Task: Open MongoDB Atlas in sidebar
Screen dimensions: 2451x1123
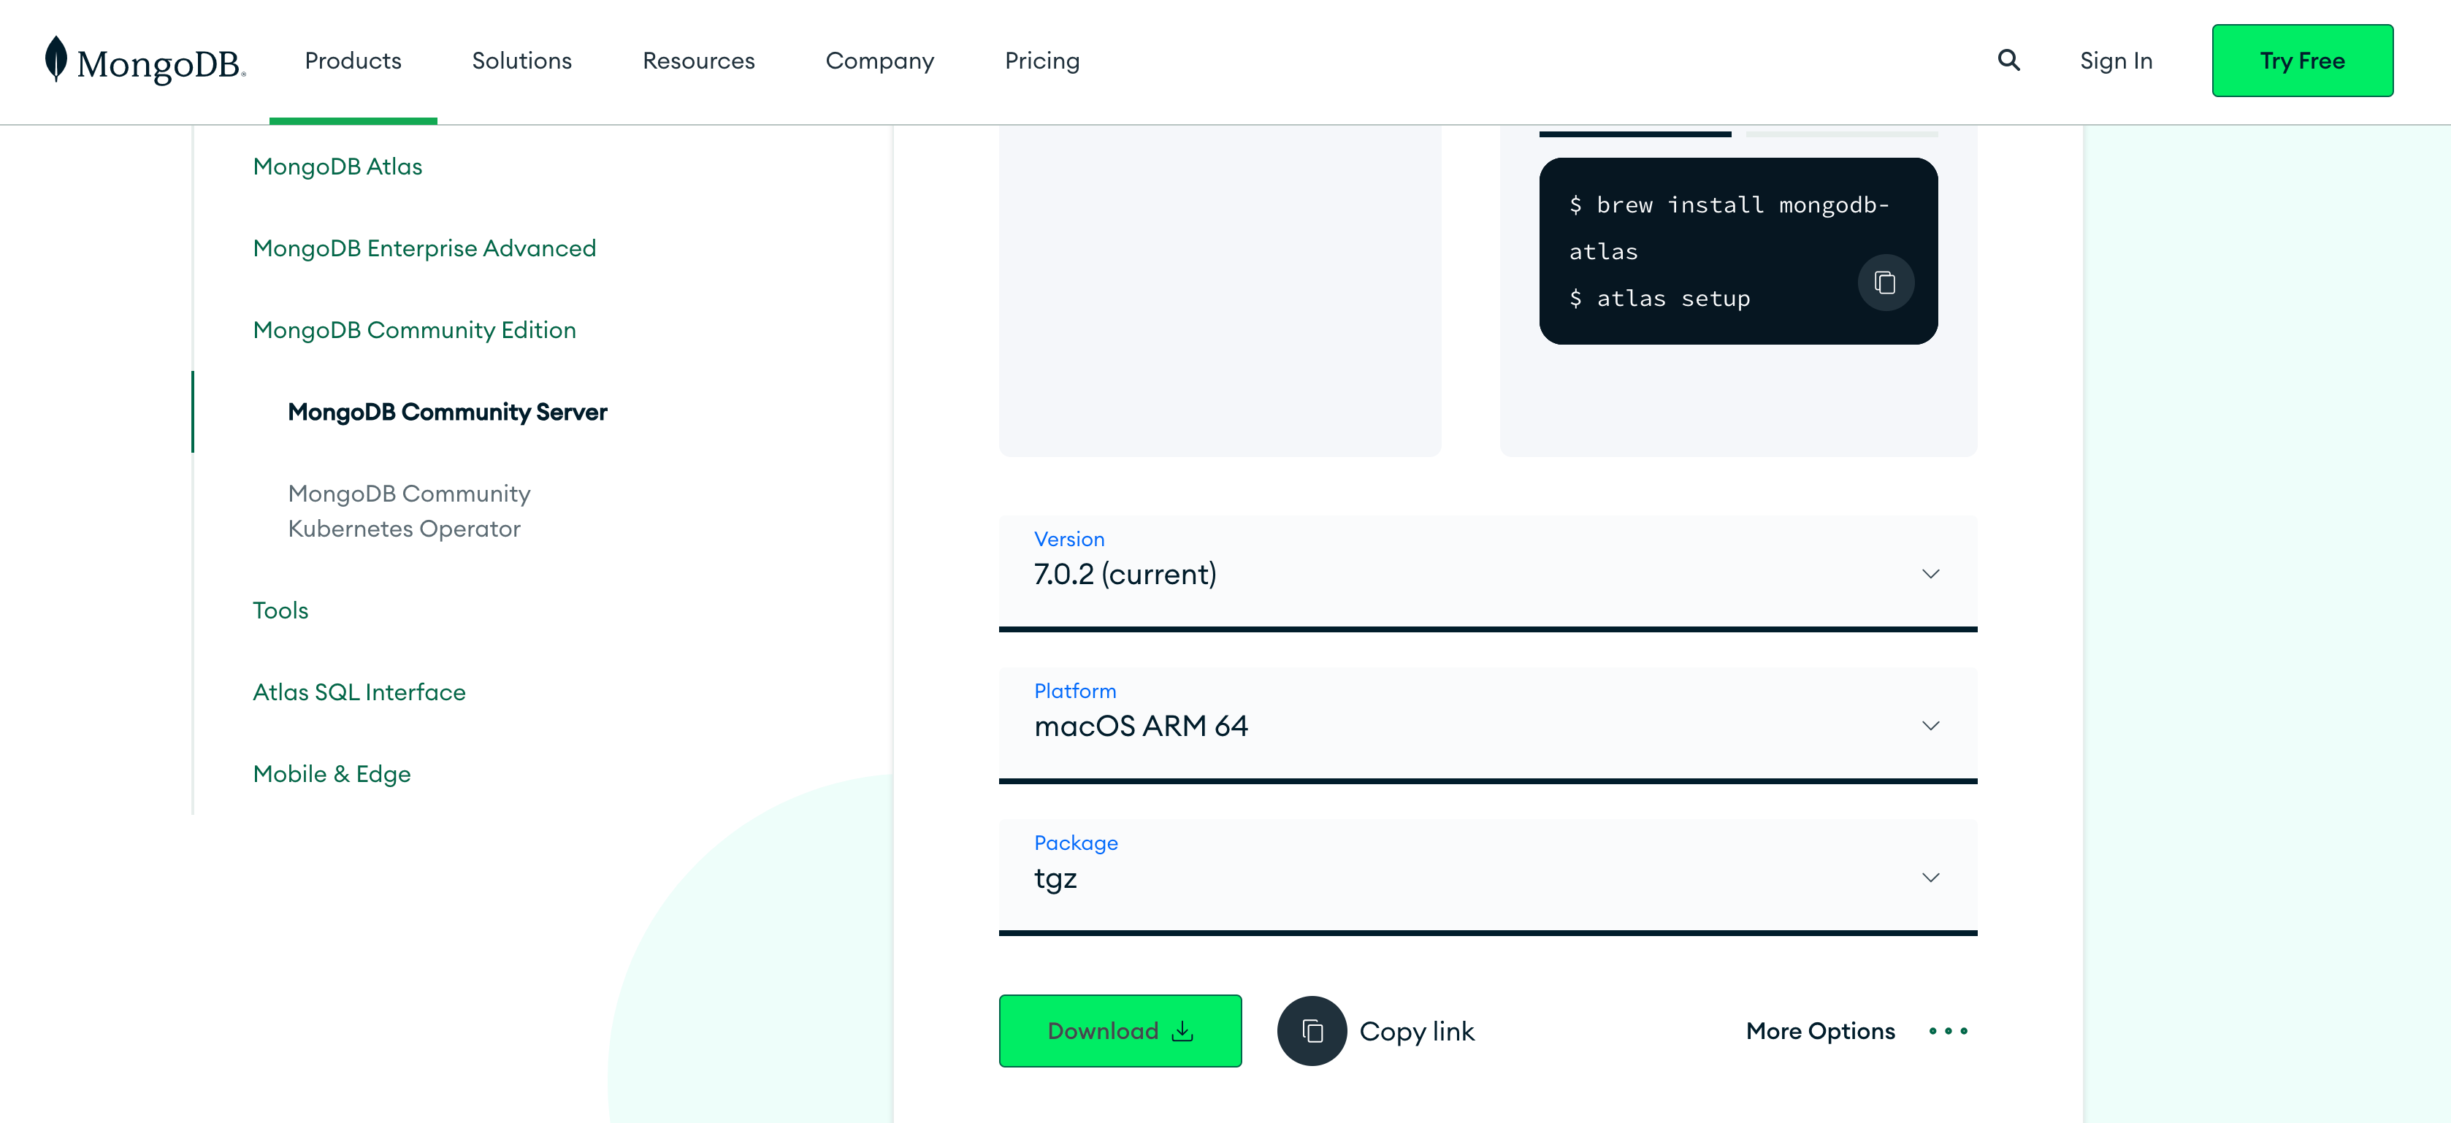Action: pyautogui.click(x=337, y=166)
